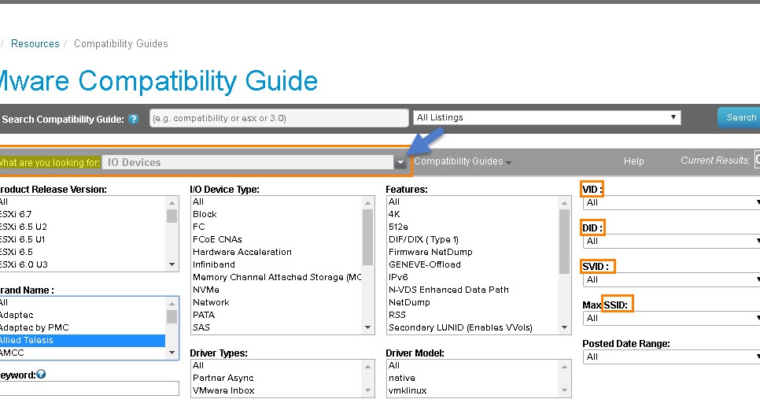This screenshot has height=399, width=760.
Task: Click Brand Name list scroll up arrow
Action: coord(172,304)
